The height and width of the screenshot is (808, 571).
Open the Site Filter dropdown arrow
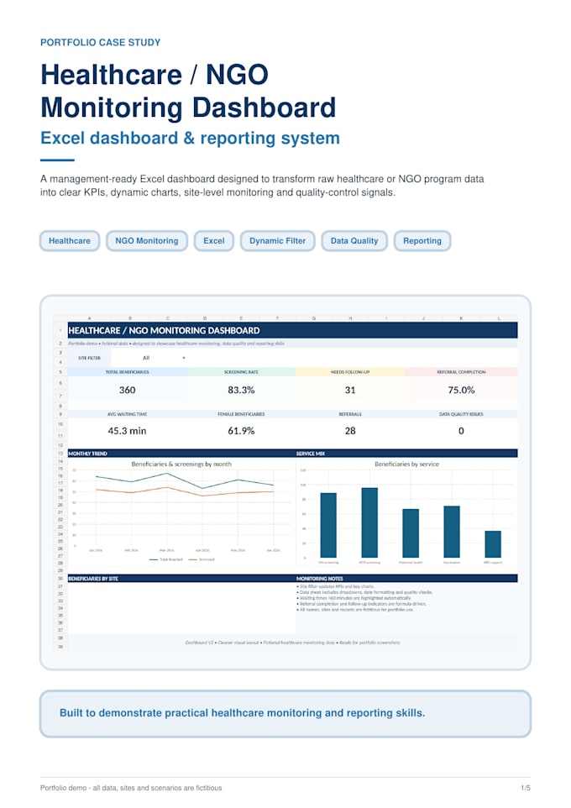click(184, 358)
